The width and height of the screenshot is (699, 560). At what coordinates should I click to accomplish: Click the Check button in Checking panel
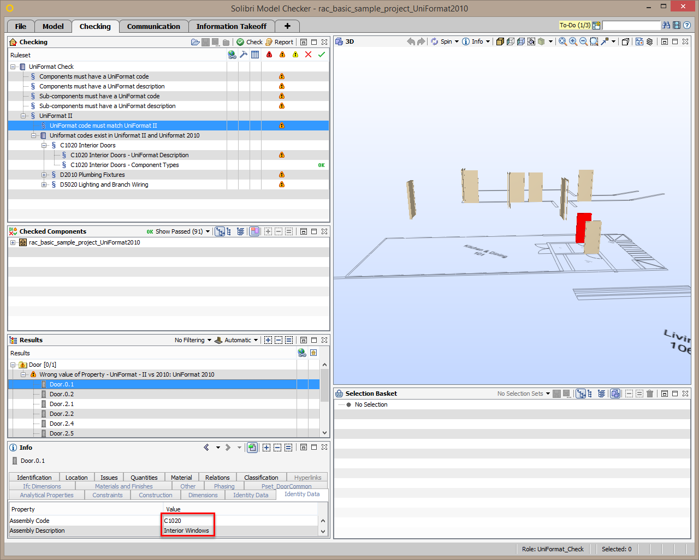pos(250,42)
